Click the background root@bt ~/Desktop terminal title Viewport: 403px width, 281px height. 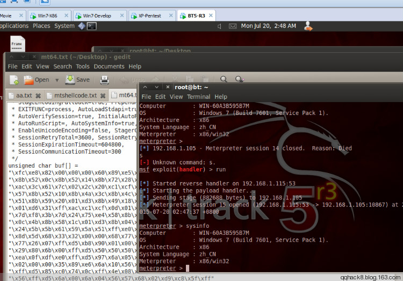tap(160, 51)
